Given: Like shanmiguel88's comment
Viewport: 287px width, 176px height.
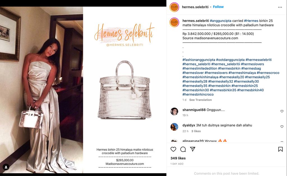Looking at the screenshot, I should pos(282,111).
